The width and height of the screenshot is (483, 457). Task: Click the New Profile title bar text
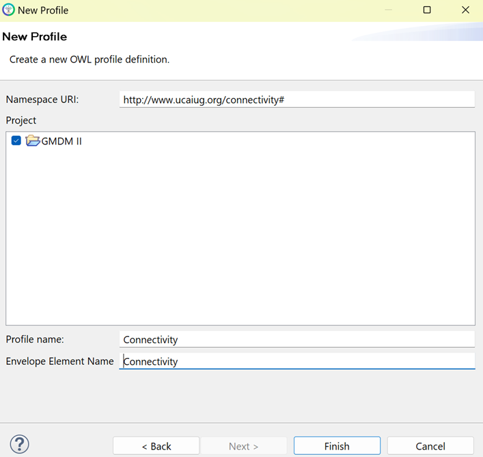(43, 10)
